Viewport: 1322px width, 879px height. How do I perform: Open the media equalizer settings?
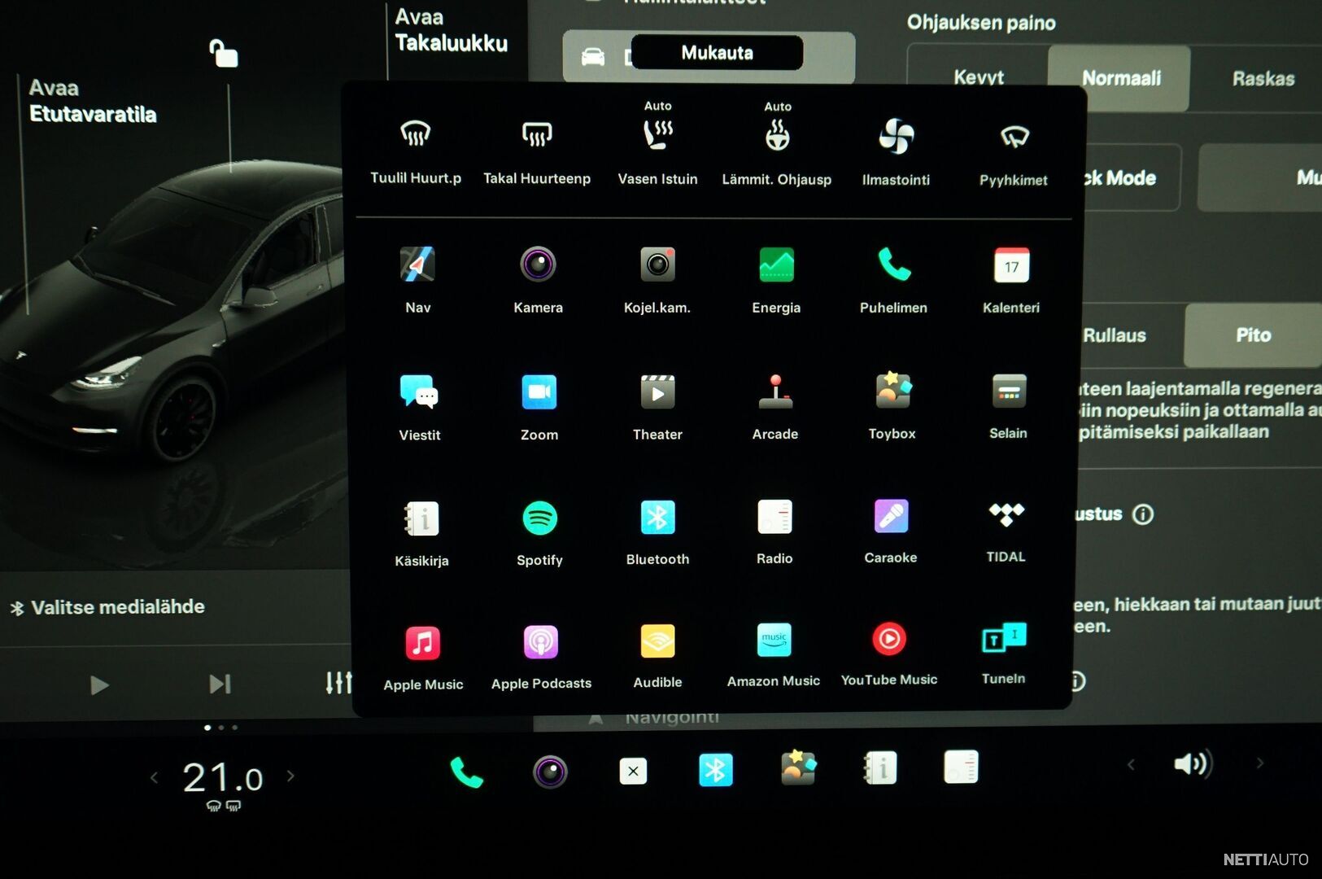338,682
